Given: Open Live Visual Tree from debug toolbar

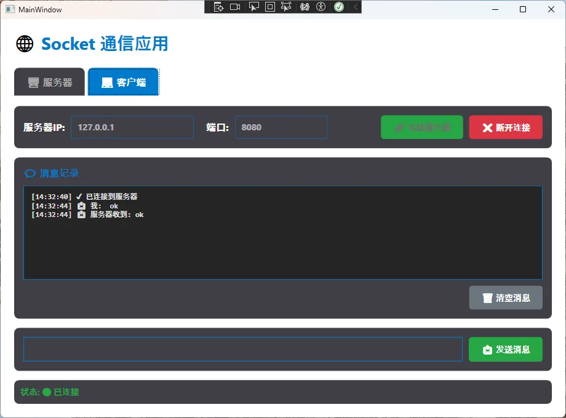Looking at the screenshot, I should click(x=218, y=7).
